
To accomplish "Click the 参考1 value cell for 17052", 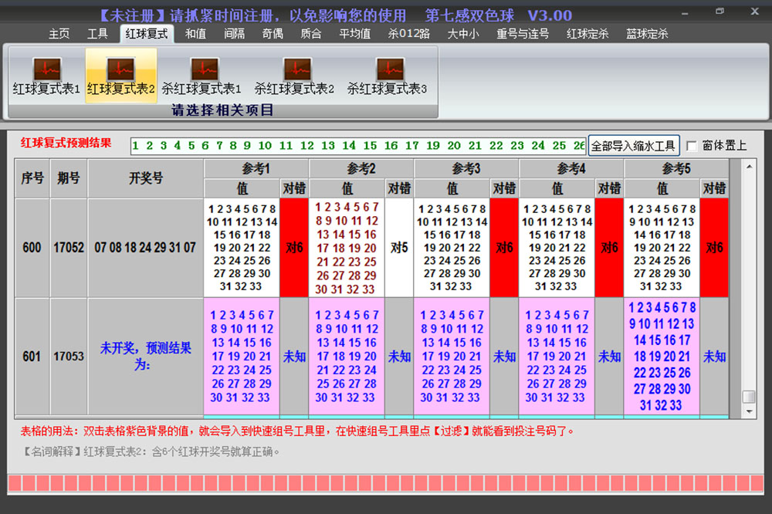I will click(241, 248).
